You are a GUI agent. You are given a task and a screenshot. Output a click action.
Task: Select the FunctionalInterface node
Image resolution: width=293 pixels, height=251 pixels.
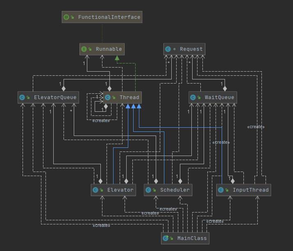(x=102, y=17)
